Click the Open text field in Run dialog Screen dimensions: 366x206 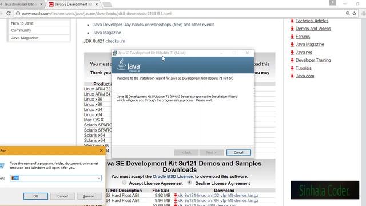[x=53, y=178]
